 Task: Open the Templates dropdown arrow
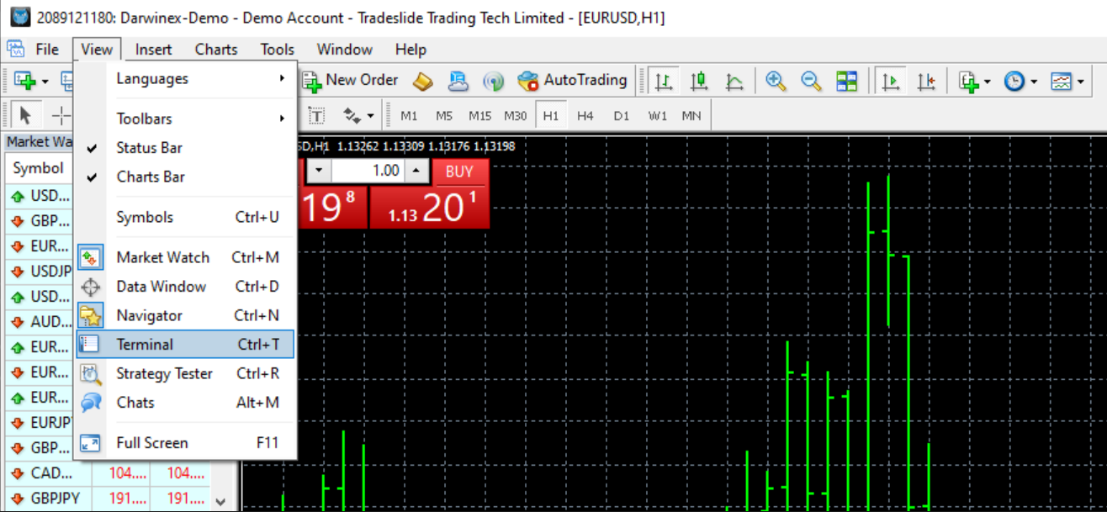(x=1080, y=82)
